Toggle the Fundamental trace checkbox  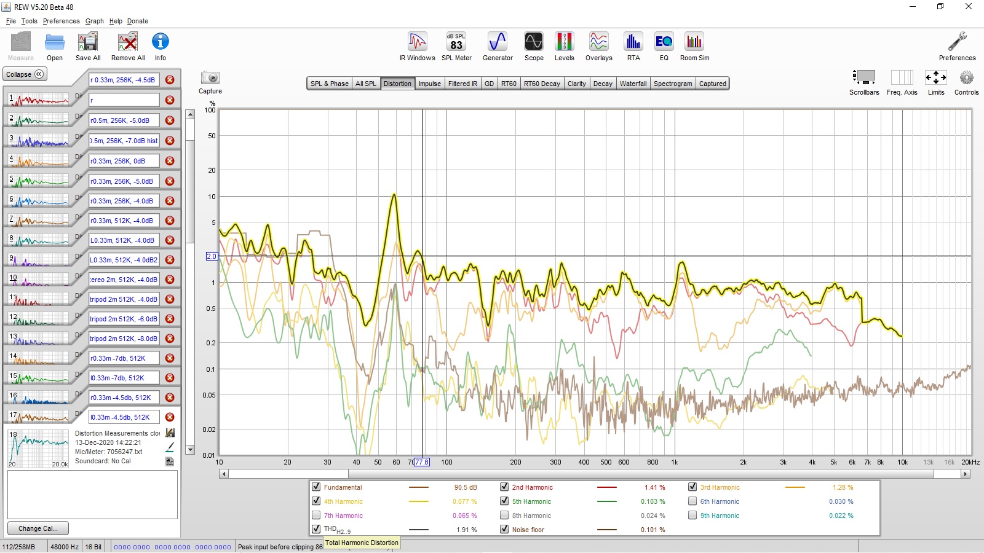[x=316, y=487]
